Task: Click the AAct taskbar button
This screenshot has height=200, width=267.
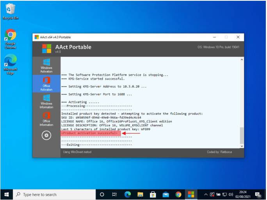Action: (191, 195)
